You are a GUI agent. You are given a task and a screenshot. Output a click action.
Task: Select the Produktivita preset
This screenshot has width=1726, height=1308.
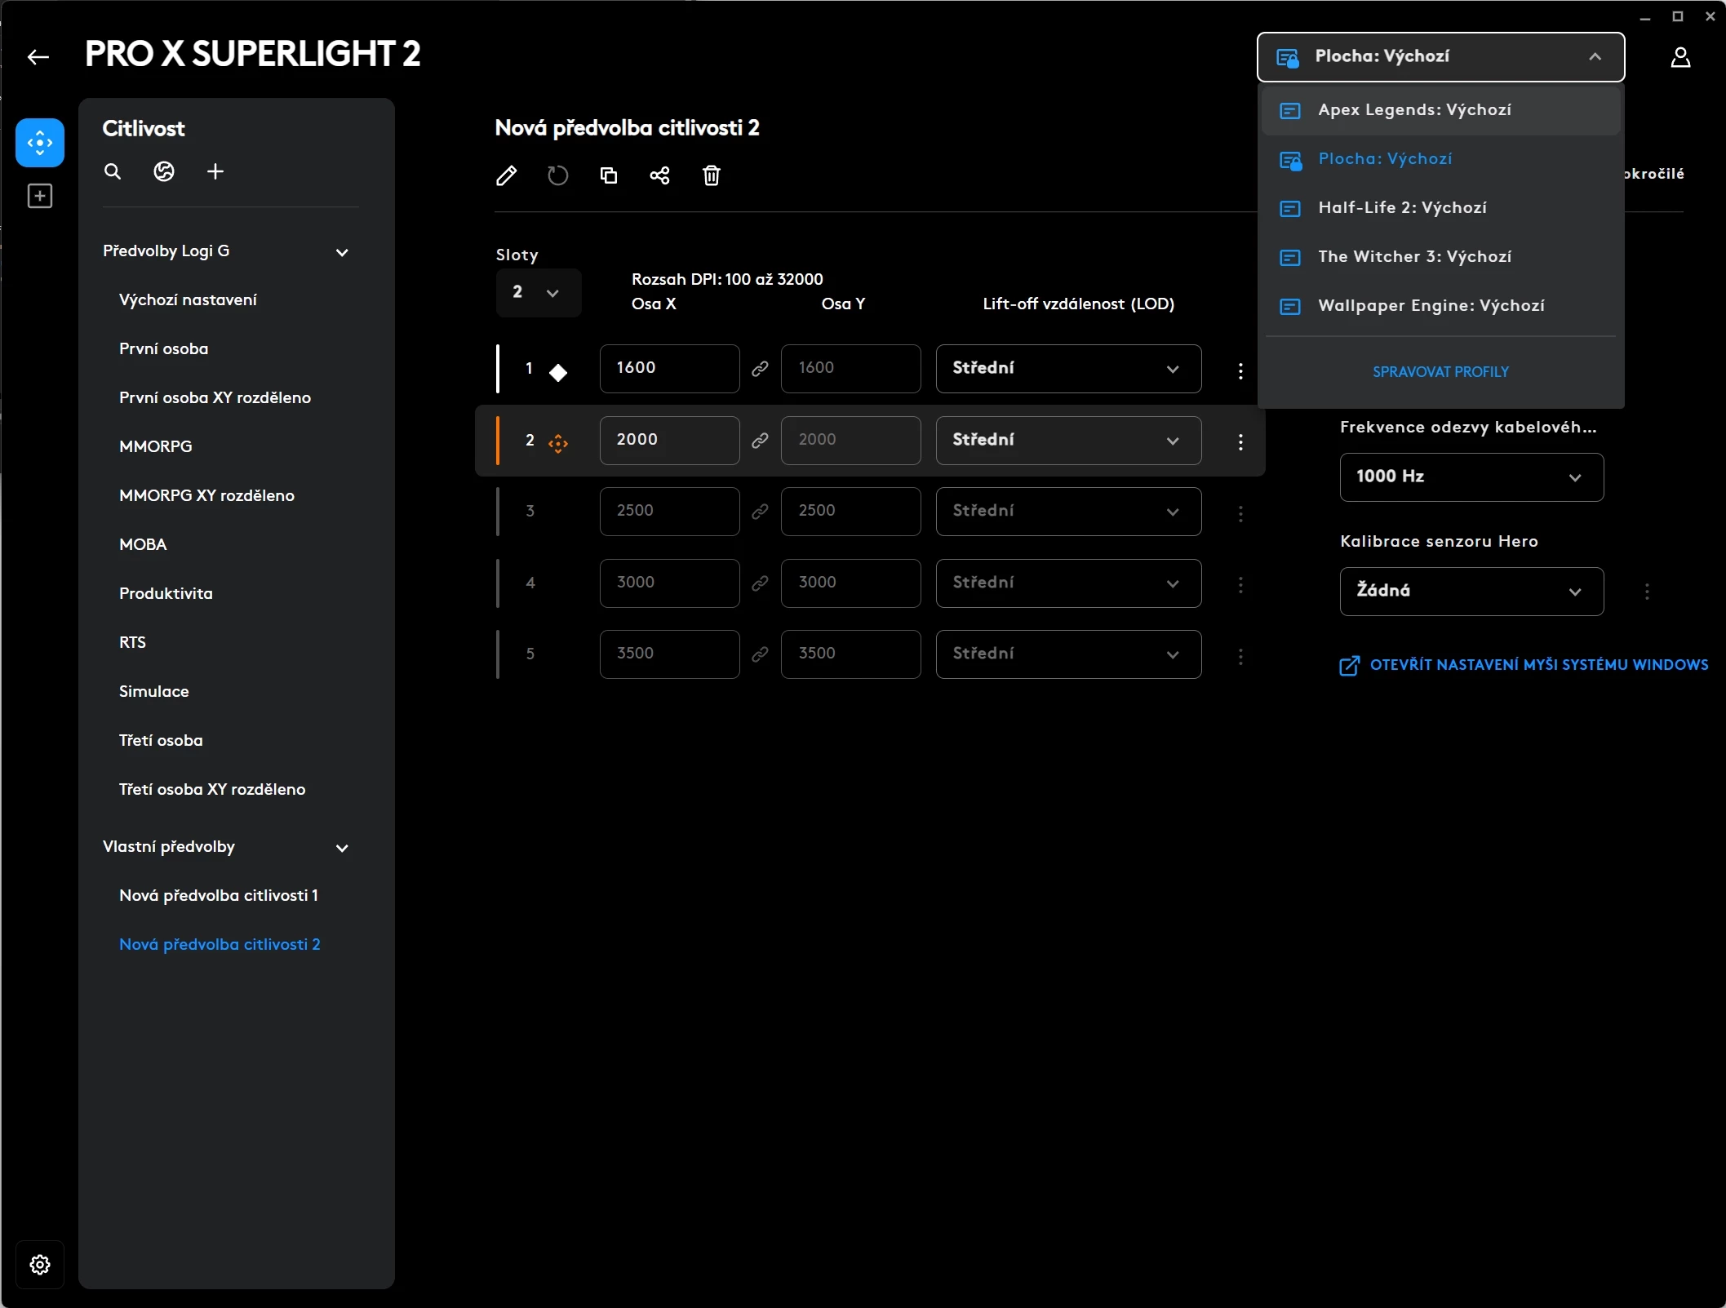click(x=166, y=594)
